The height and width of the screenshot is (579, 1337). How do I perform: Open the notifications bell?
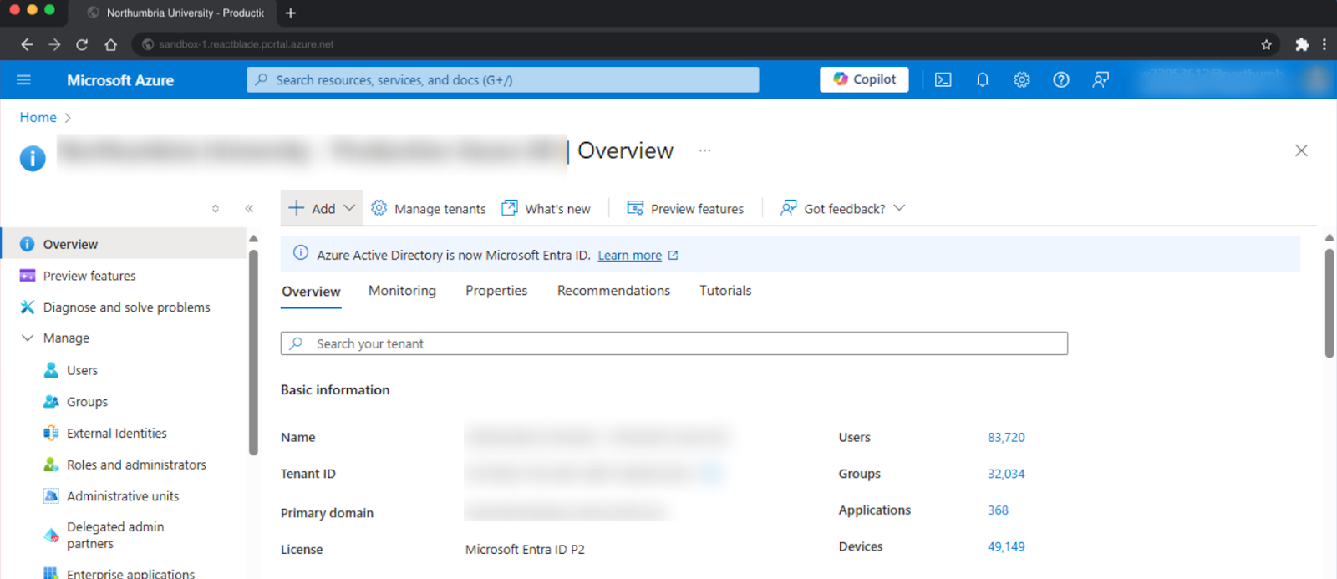pyautogui.click(x=982, y=80)
